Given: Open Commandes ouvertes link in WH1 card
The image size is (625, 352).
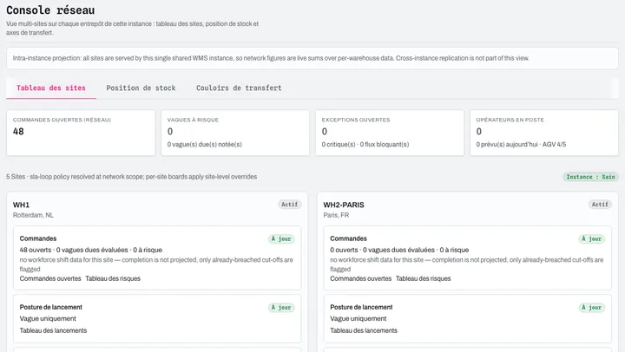Looking at the screenshot, I should tap(50, 278).
